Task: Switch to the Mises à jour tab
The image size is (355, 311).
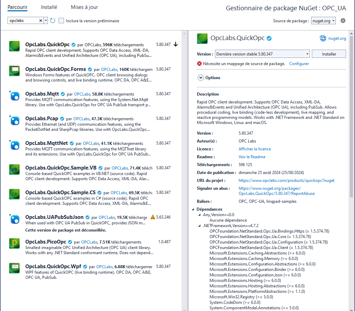Action: click(84, 7)
